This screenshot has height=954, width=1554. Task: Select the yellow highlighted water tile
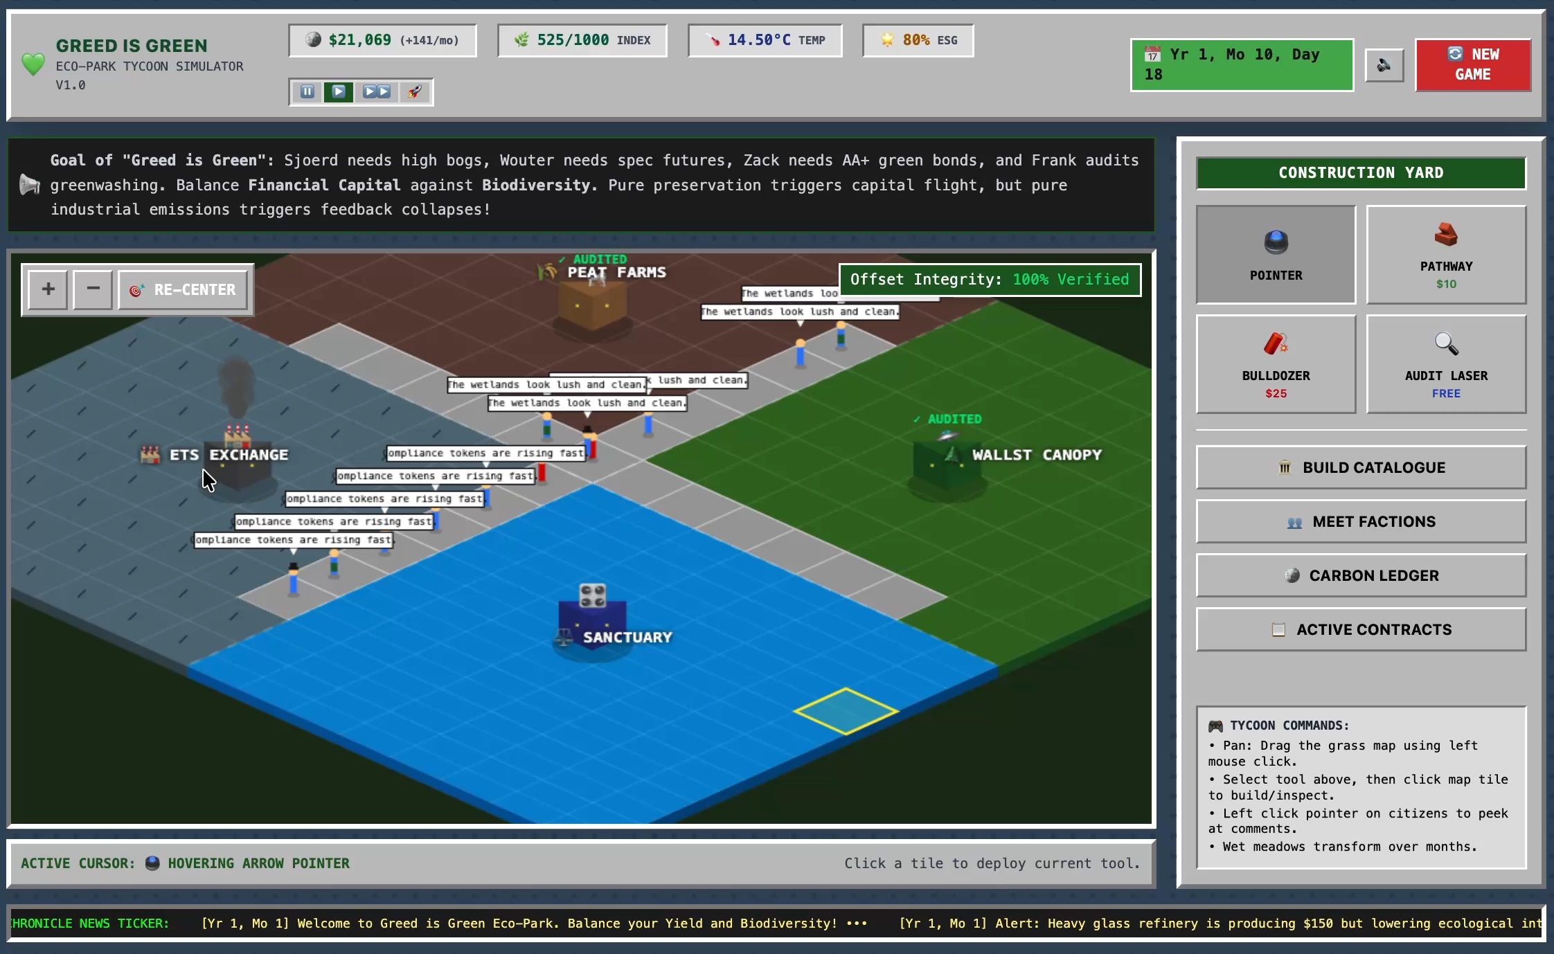[846, 711]
